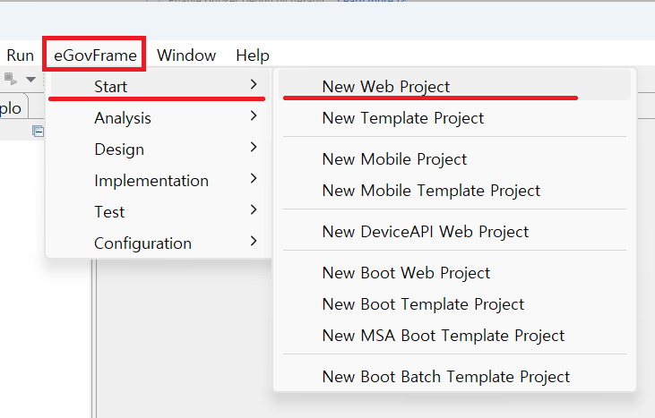This screenshot has height=418, width=655.
Task: Select New MSA Boot Template Project
Action: click(443, 336)
